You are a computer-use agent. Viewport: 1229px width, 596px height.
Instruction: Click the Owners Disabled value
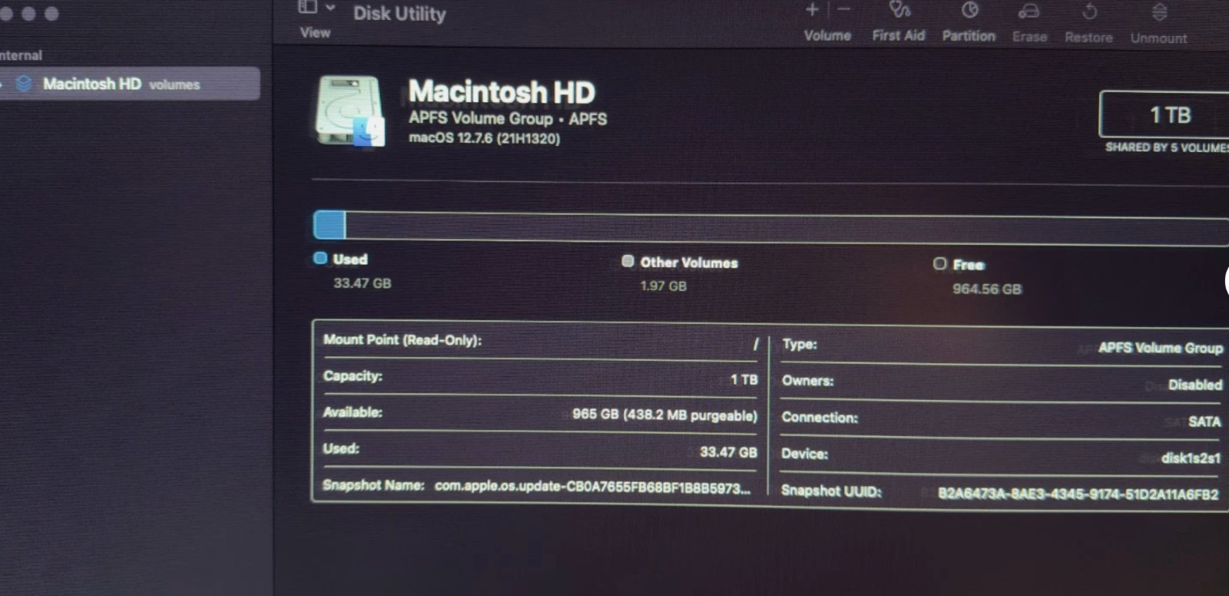click(1195, 385)
